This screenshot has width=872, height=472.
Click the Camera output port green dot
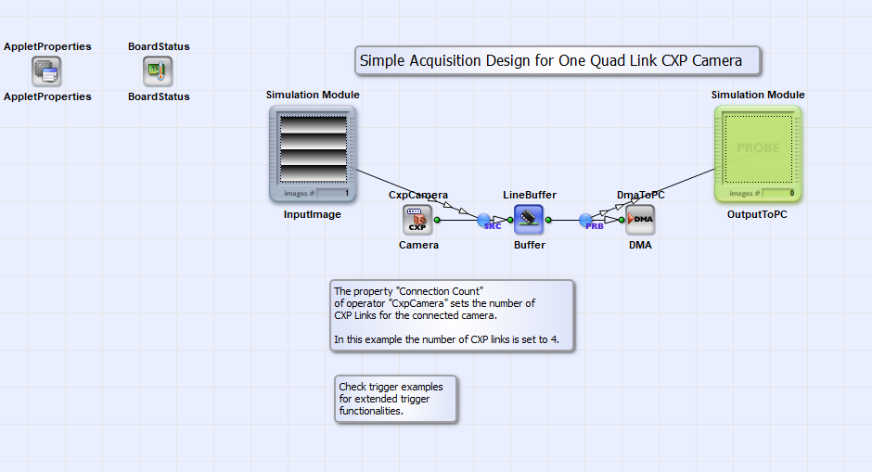pos(437,220)
